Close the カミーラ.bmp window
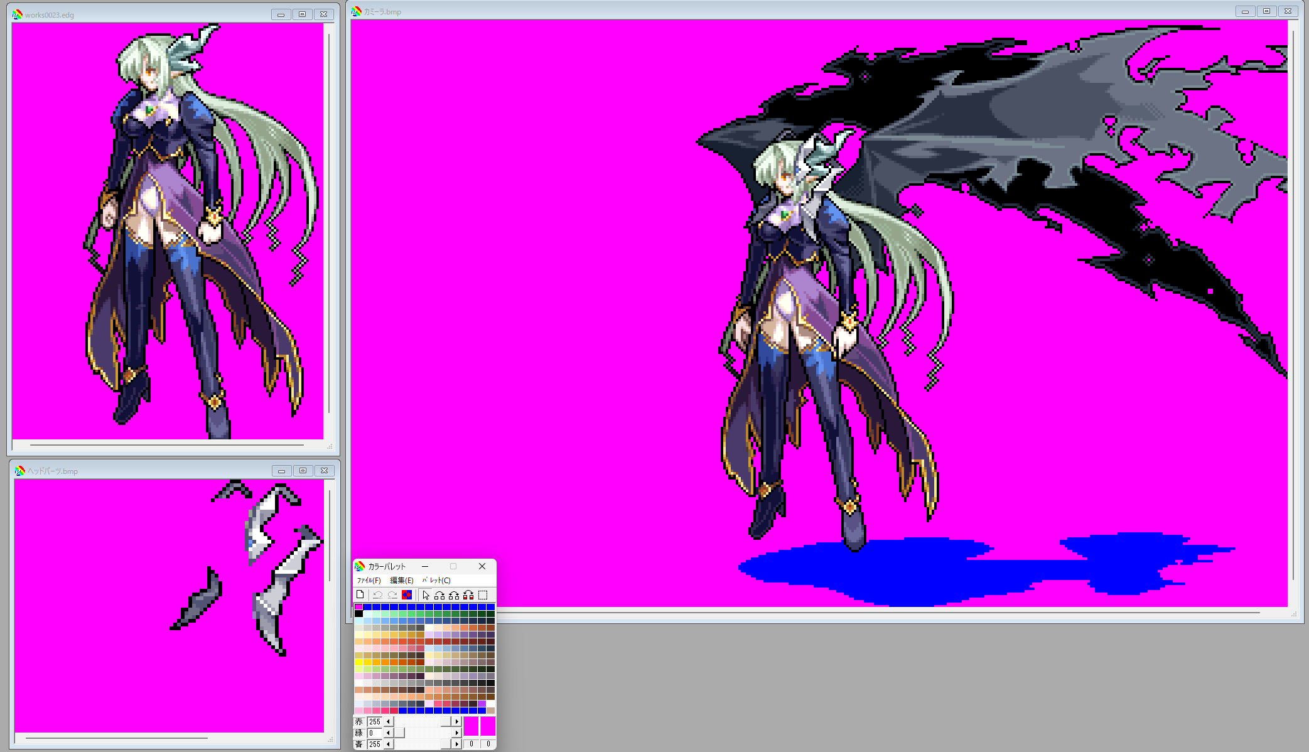Image resolution: width=1309 pixels, height=752 pixels. point(1288,11)
